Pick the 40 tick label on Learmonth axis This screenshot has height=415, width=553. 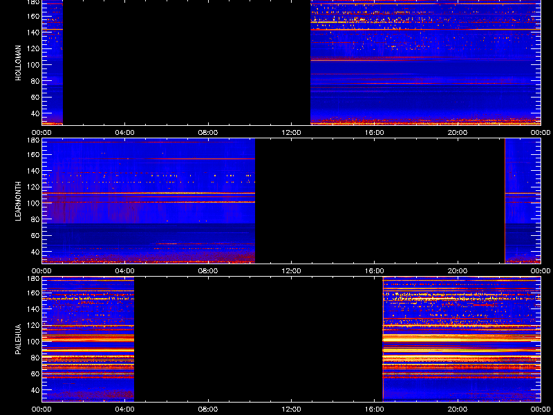(37, 252)
